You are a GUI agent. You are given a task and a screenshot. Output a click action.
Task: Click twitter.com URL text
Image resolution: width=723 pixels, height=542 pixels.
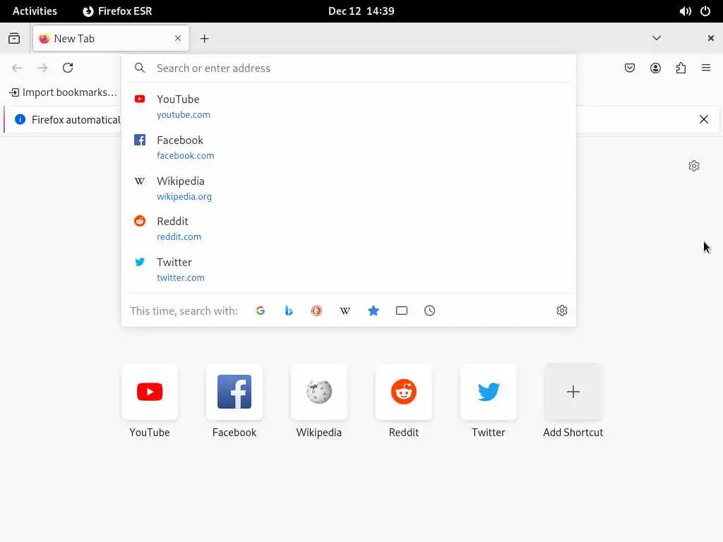point(181,278)
